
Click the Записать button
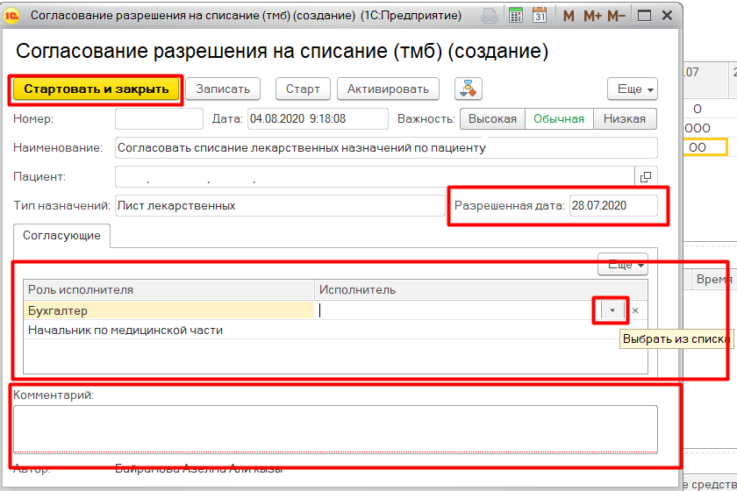pyautogui.click(x=223, y=89)
